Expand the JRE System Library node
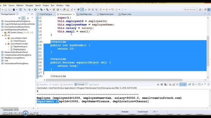Image resolution: width=211 pixels, height=118 pixels. coord(3,32)
